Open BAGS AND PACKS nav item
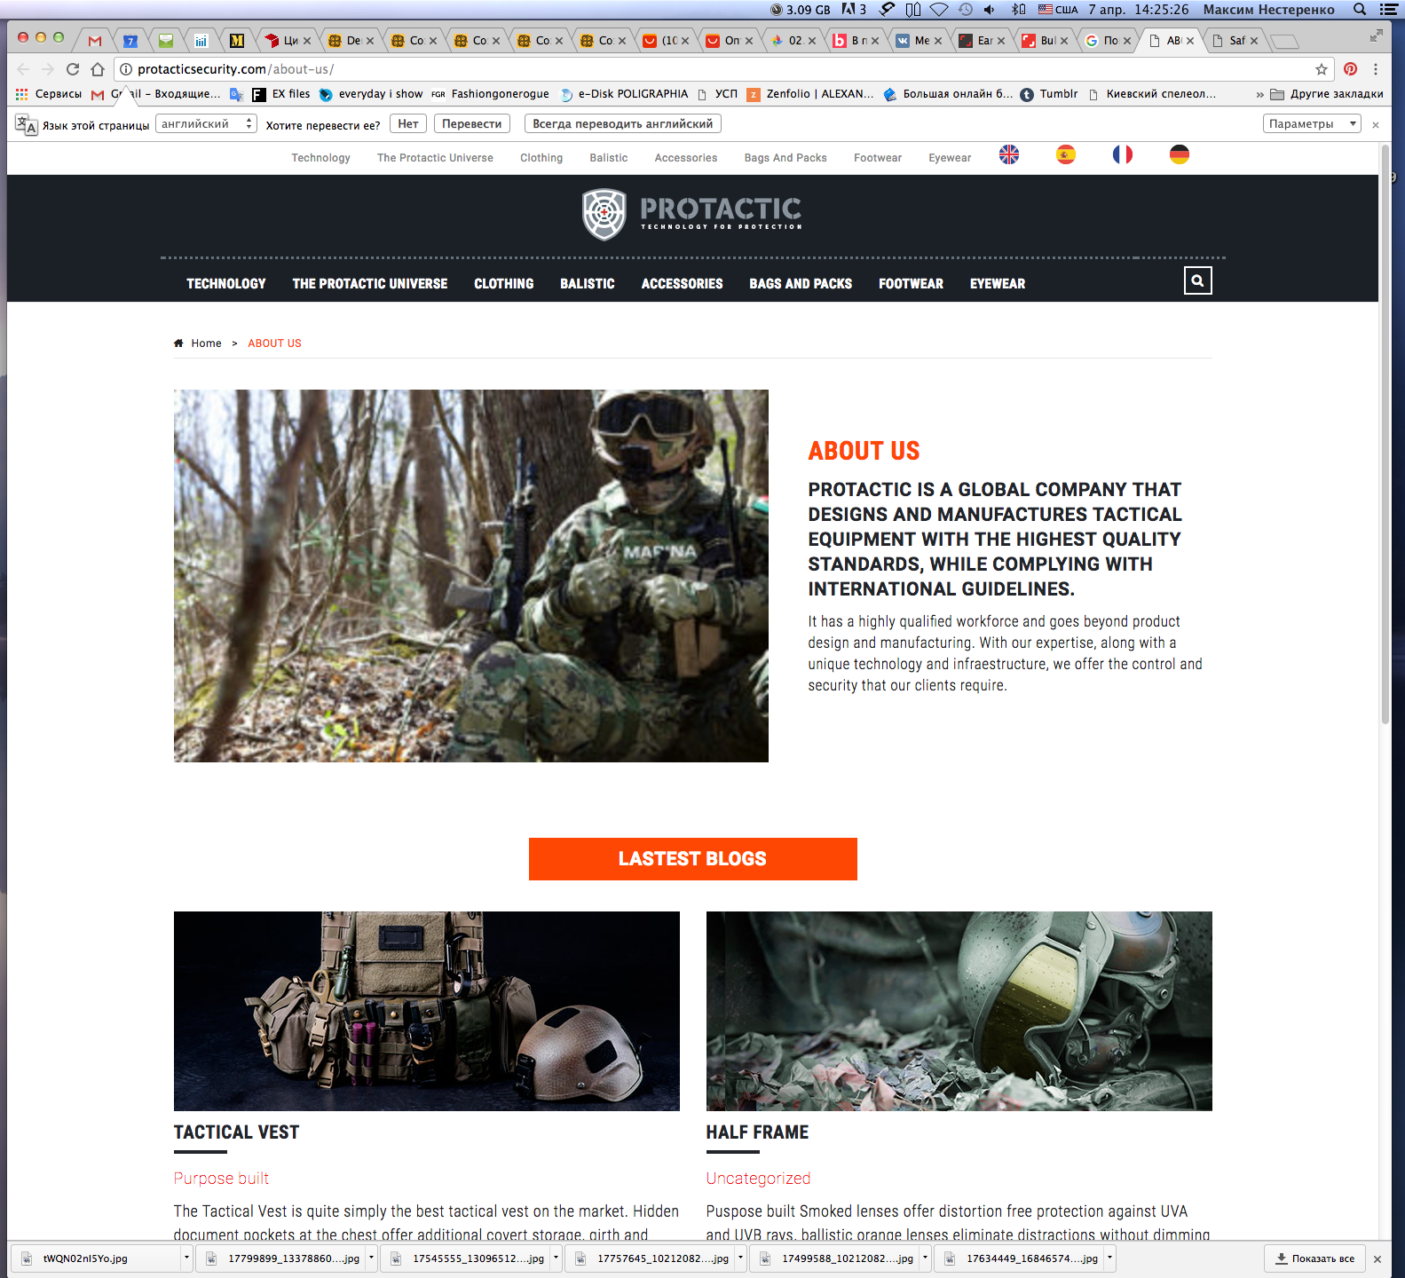The image size is (1405, 1278). (x=801, y=284)
